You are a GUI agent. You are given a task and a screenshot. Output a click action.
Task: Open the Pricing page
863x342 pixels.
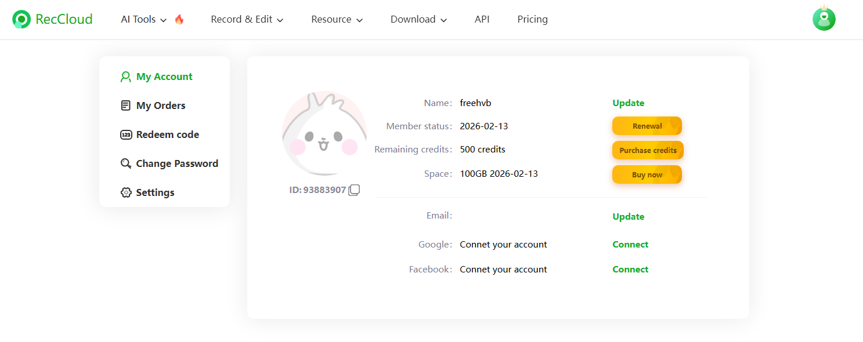click(x=532, y=19)
